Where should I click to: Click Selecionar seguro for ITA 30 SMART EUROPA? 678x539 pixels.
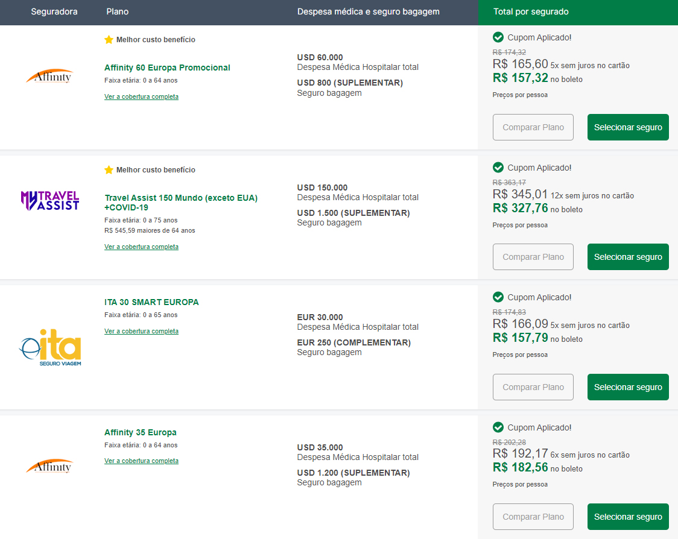pyautogui.click(x=628, y=387)
